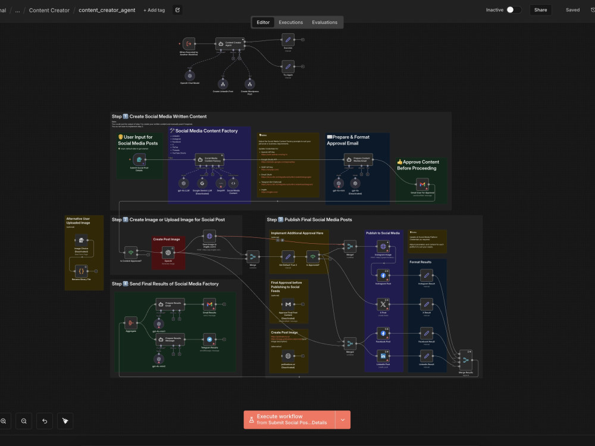Select the Editor tab
The image size is (595, 446).
(263, 23)
